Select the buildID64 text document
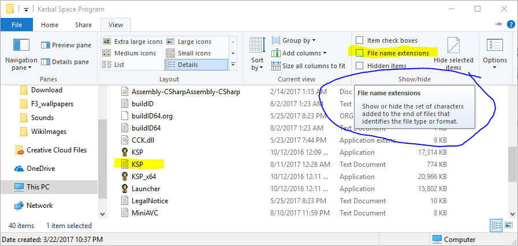Image resolution: width=518 pixels, height=246 pixels. (x=146, y=128)
